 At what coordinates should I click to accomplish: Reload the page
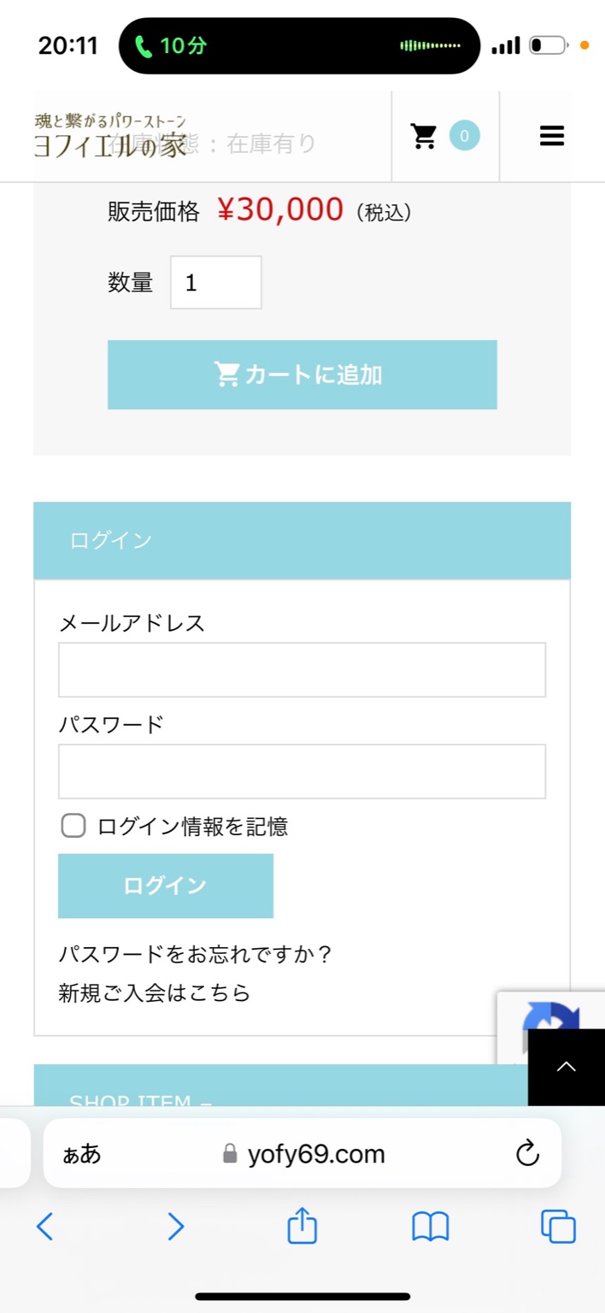528,1153
